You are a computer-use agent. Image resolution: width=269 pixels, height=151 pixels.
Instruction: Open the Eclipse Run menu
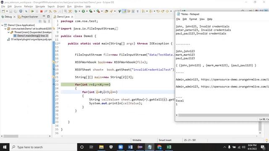(69, 7)
